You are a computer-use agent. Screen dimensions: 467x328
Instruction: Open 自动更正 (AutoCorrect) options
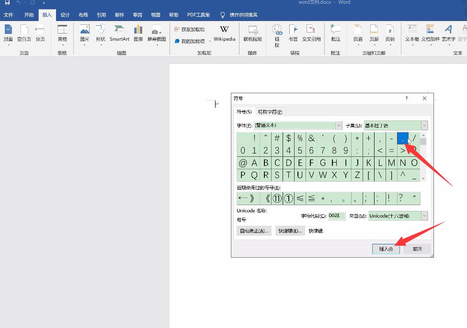point(254,231)
